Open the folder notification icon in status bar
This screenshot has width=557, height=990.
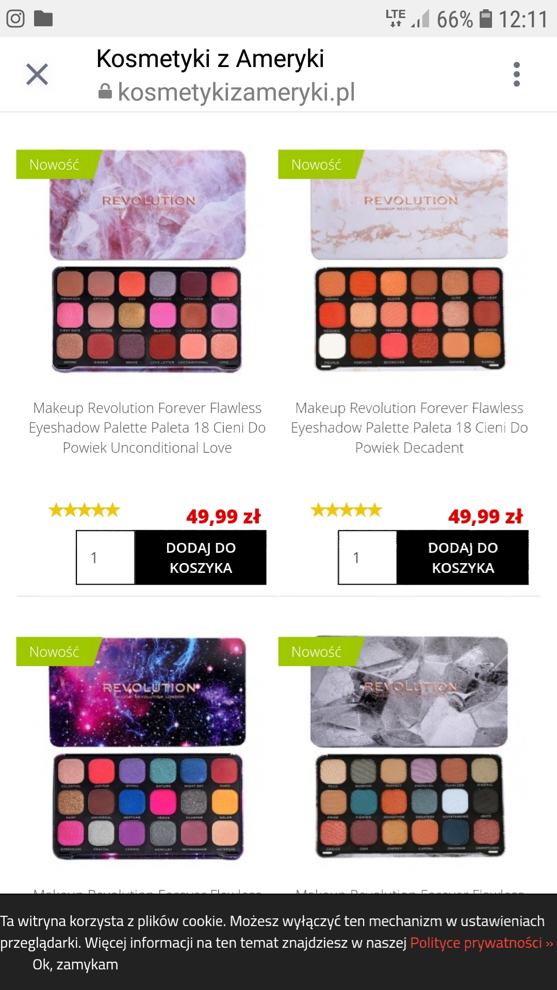43,19
